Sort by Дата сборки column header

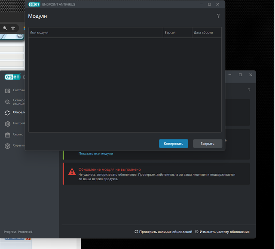207,32
